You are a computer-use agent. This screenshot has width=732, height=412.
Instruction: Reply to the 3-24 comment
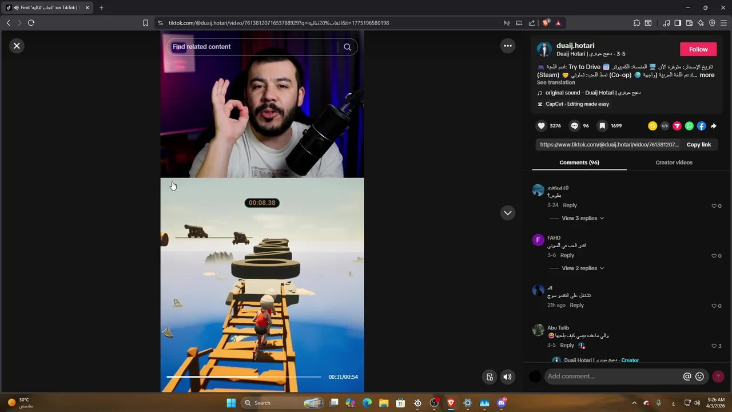570,205
